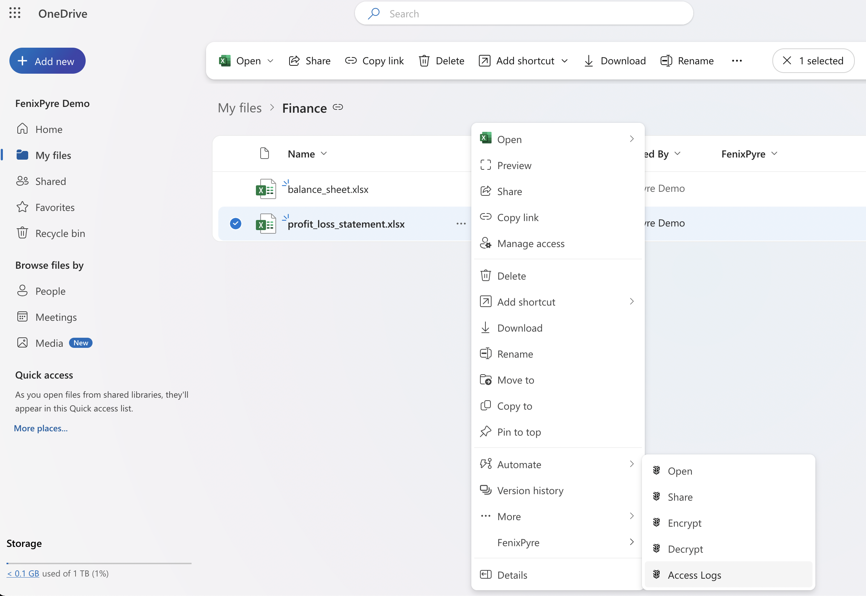This screenshot has height=596, width=866.
Task: Click the Excel icon on toolbar Open
Action: (x=224, y=60)
